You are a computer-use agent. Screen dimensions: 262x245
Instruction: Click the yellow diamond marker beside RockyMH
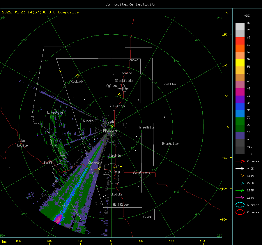point(78,76)
